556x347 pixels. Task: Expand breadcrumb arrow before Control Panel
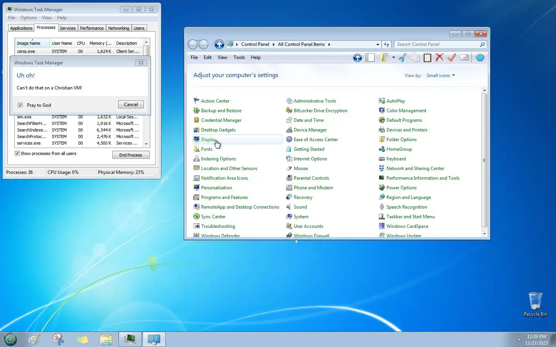click(x=237, y=44)
